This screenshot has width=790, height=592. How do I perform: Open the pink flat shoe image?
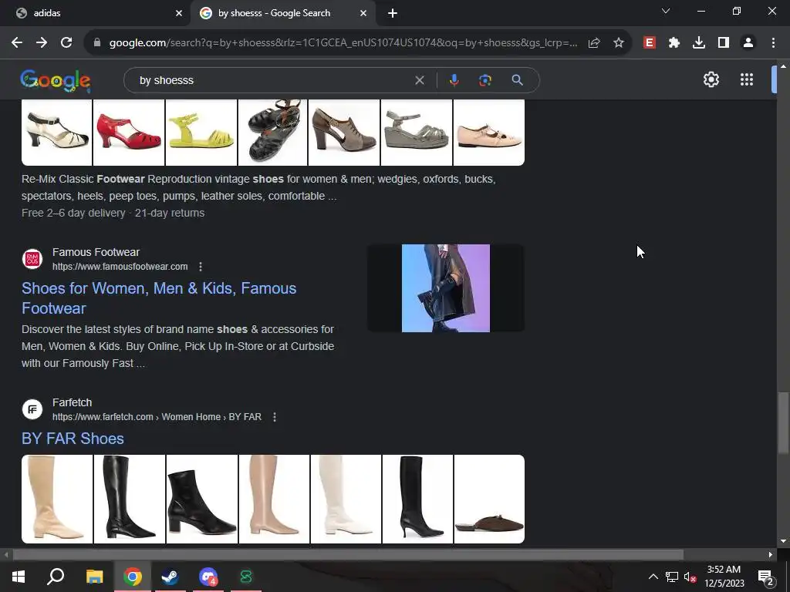[488, 133]
